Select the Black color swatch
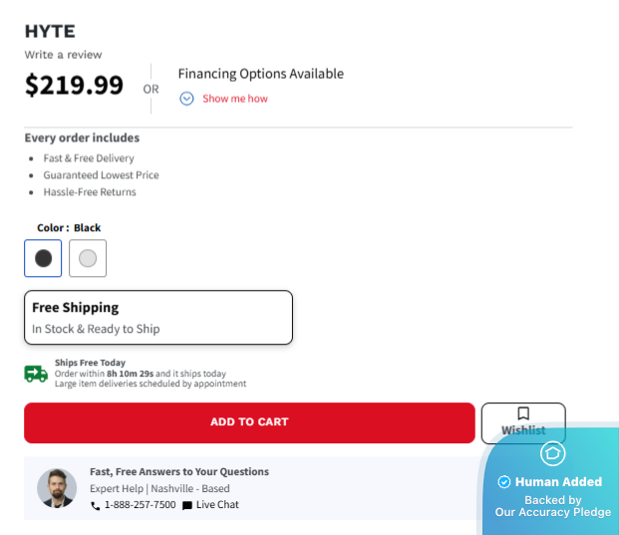 (43, 258)
